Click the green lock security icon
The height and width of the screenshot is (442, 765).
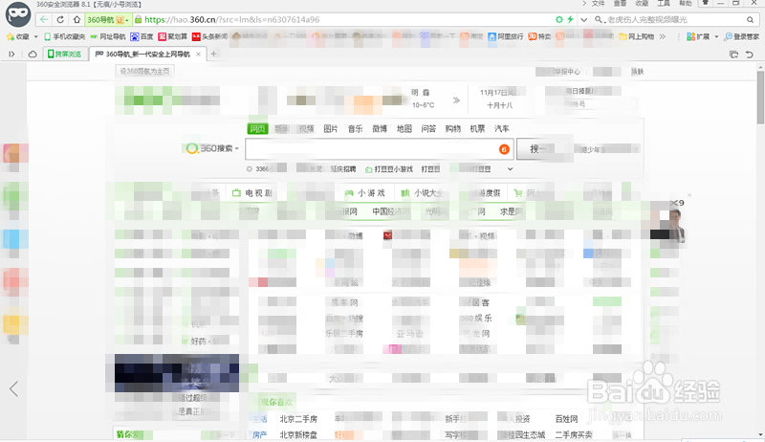point(138,19)
